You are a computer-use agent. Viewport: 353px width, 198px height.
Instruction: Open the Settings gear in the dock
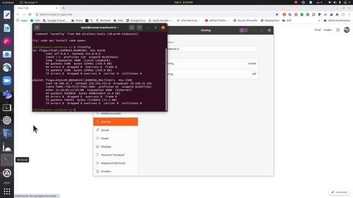coord(7,120)
